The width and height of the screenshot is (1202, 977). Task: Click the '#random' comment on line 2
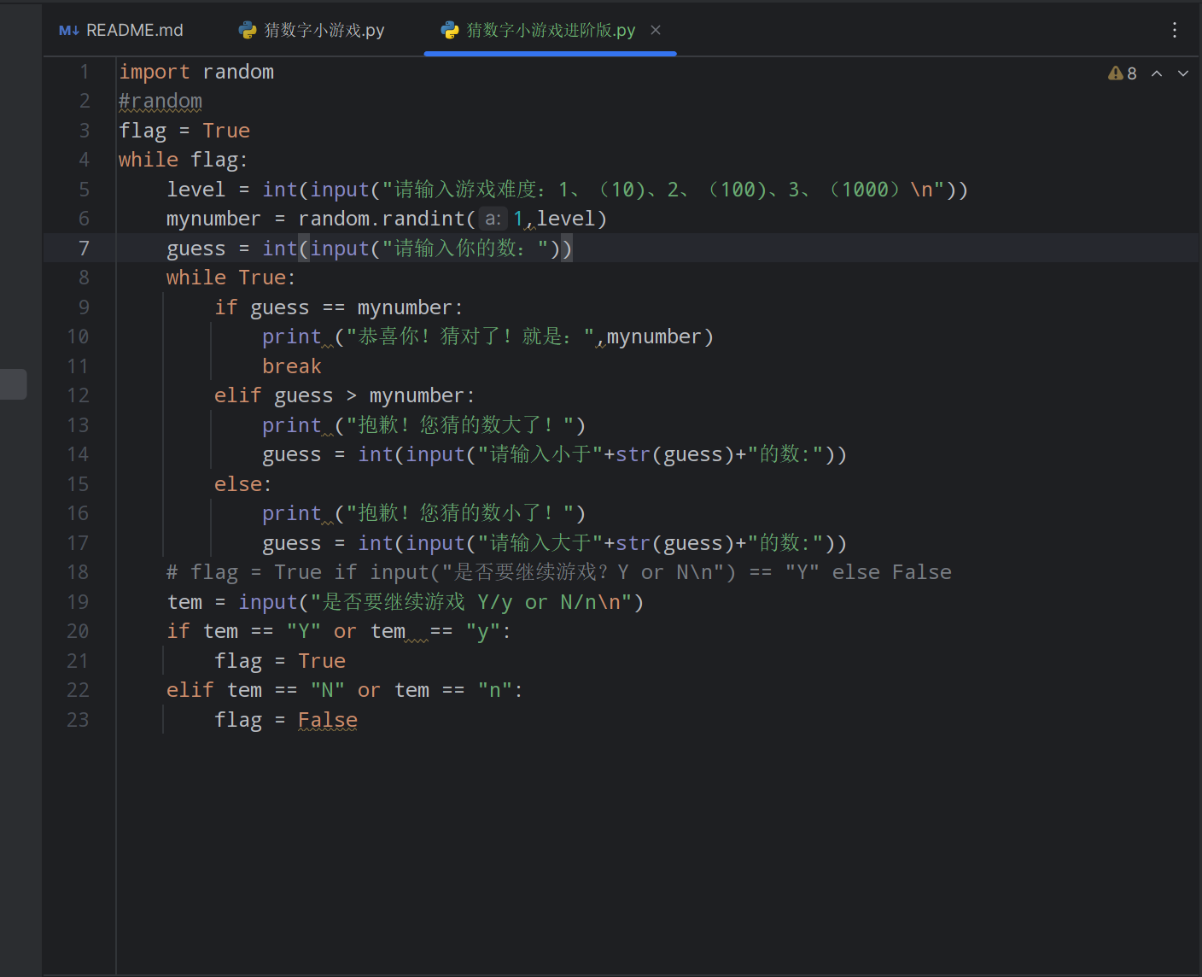coord(160,101)
